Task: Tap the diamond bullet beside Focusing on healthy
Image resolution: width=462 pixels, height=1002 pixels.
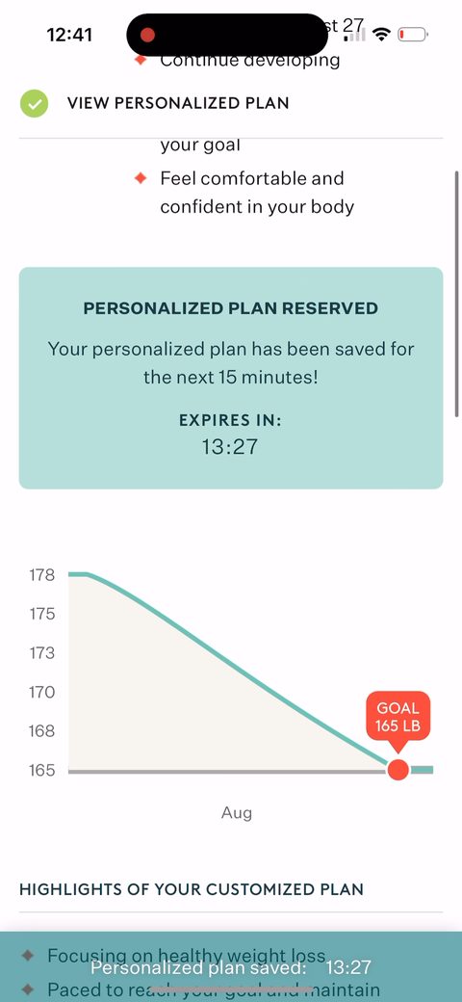Action: [28, 956]
